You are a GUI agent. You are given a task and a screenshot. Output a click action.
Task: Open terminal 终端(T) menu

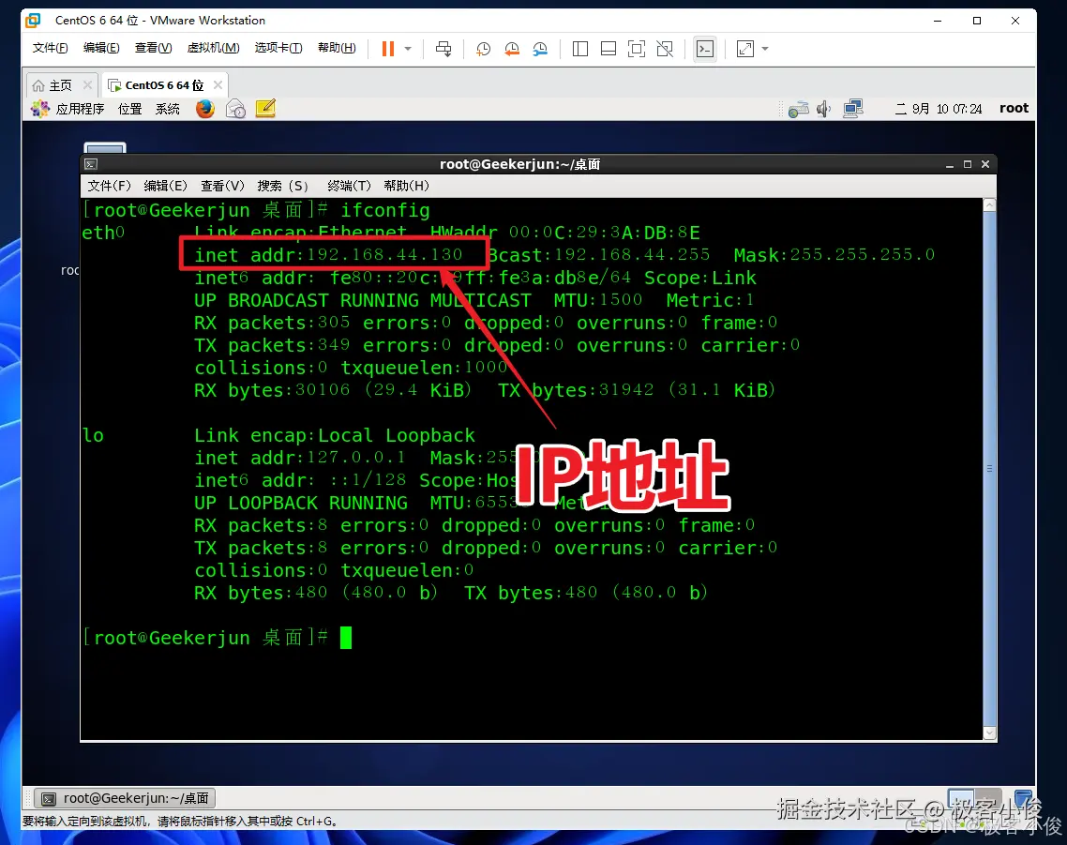click(349, 186)
